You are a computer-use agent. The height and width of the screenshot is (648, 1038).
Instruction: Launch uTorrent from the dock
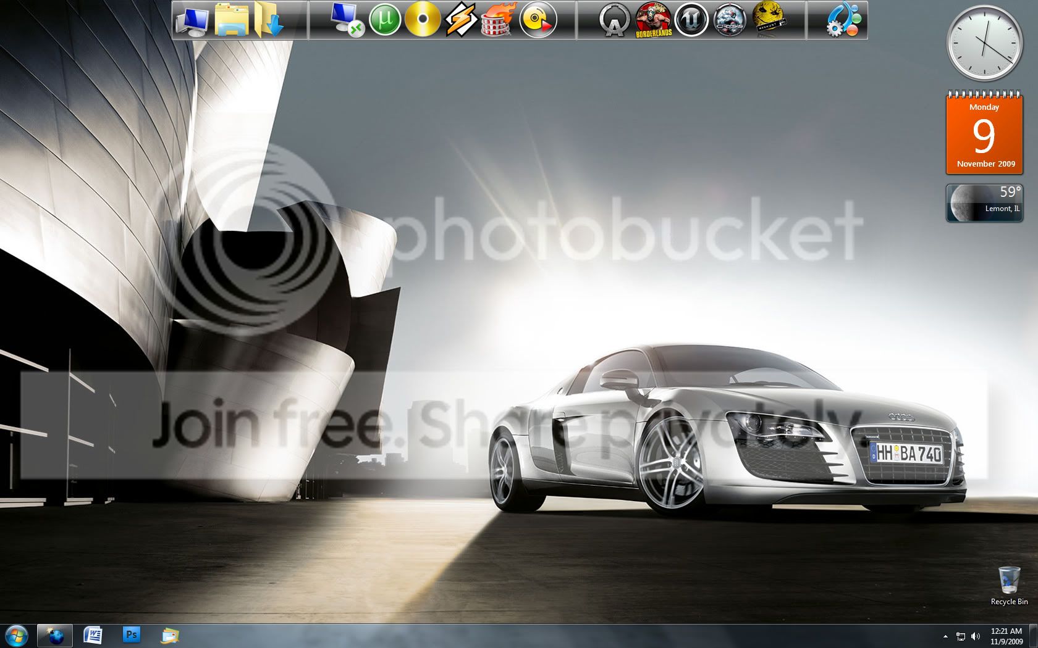(x=386, y=20)
